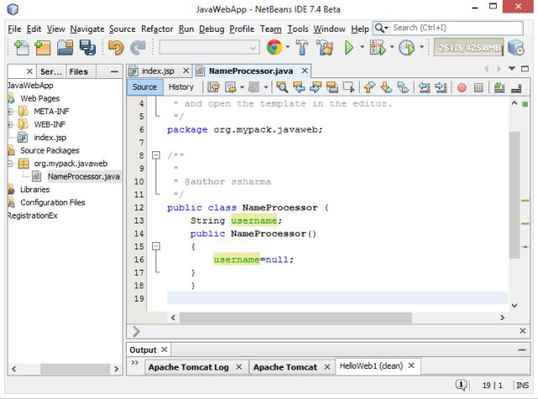538x399 pixels.
Task: Click the editor vertical scrollbar thumb
Action: pos(514,194)
